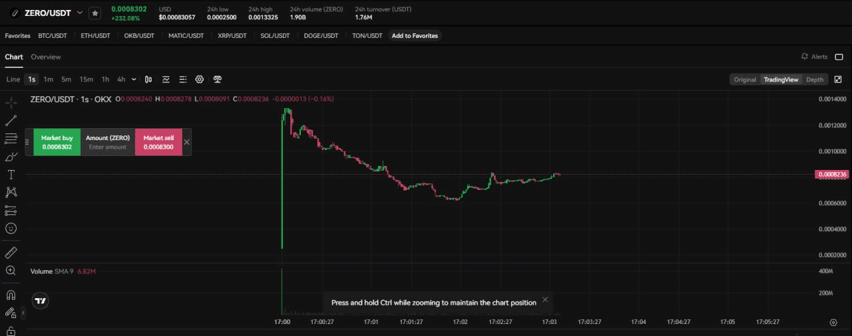Open DOGE/USDT from favorites
The height and width of the screenshot is (336, 852).
tap(321, 35)
